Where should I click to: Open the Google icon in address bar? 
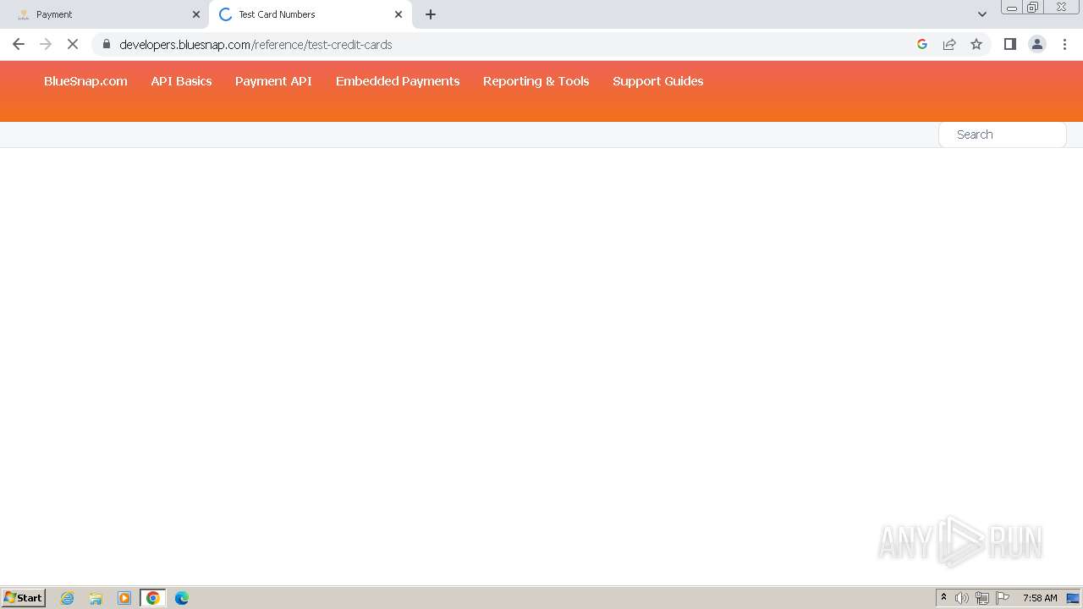[922, 44]
